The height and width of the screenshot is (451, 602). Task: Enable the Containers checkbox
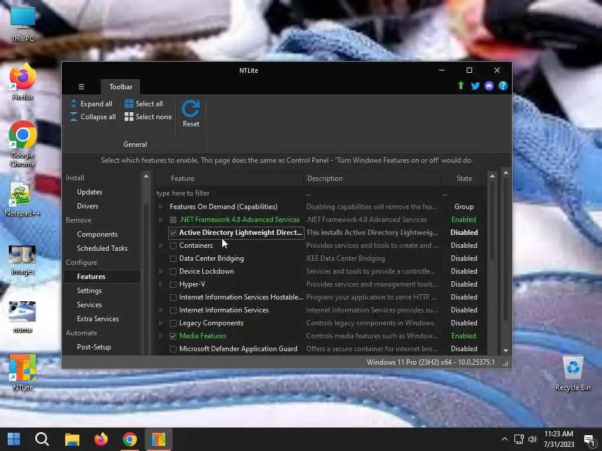[x=173, y=245]
